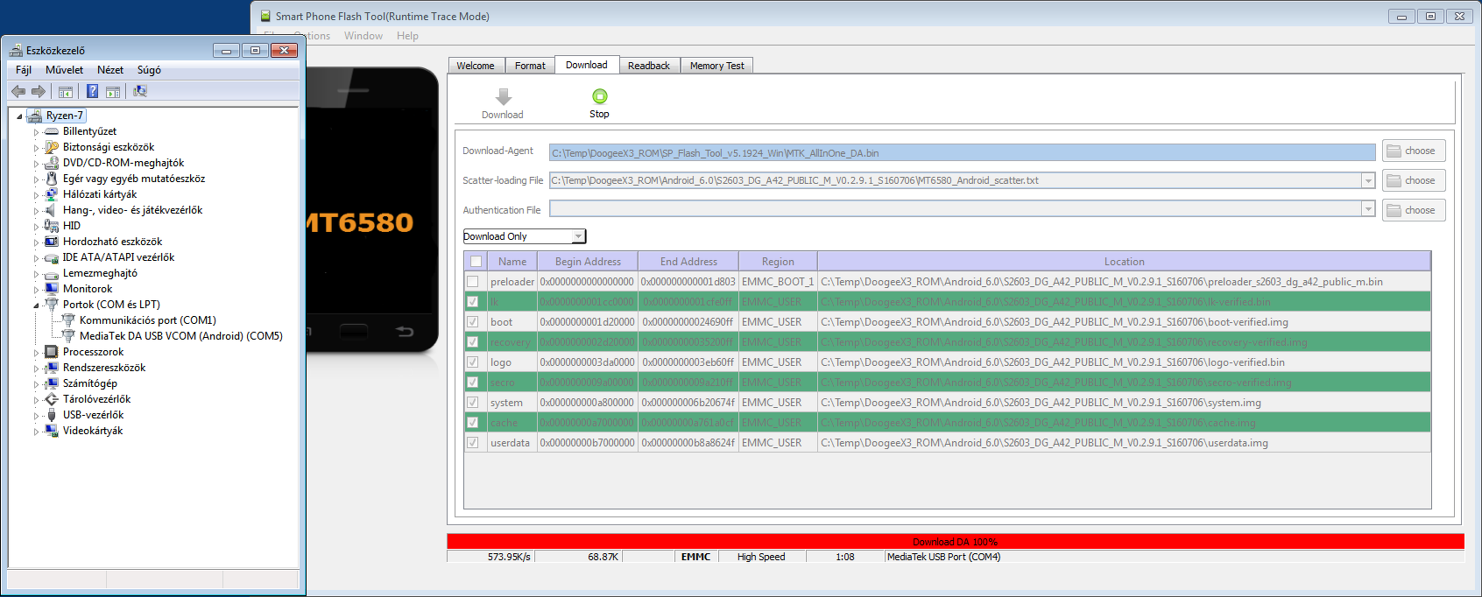Screen dimensions: 1482x597
Task: Switch to the Memory Test tab
Action: pyautogui.click(x=717, y=66)
